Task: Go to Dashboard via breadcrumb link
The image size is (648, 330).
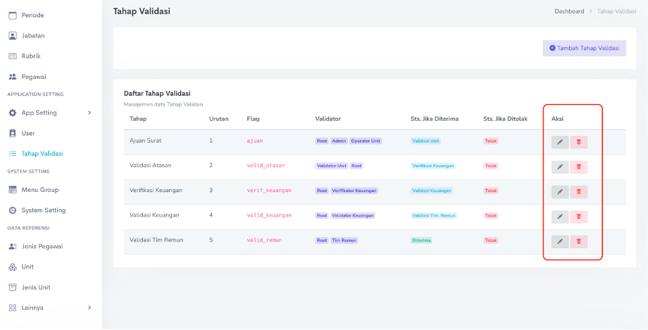Action: 569,11
